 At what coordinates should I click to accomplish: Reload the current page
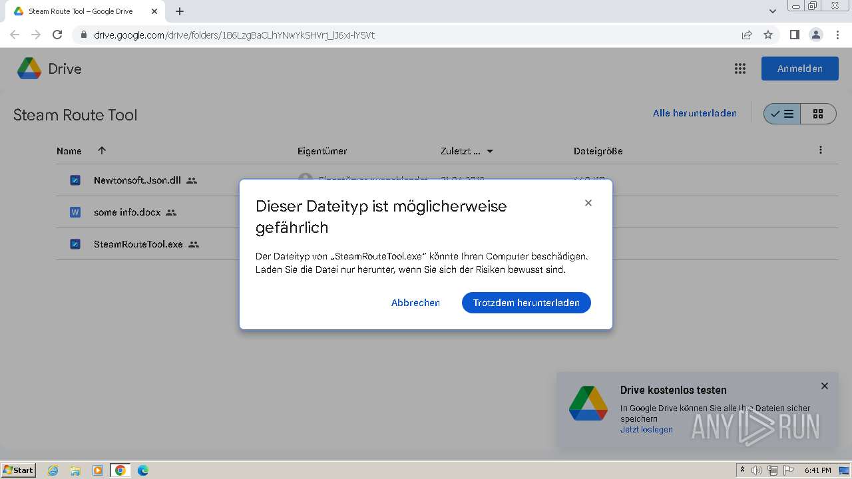tap(57, 35)
